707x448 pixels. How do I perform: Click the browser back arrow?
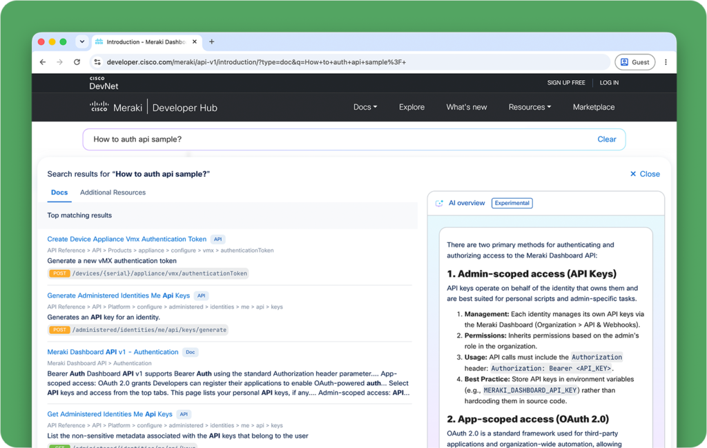pos(43,62)
